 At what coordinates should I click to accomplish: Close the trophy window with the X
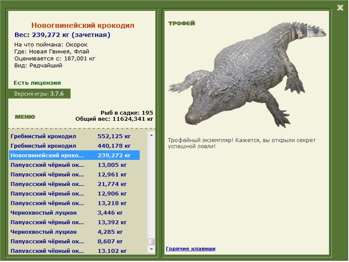point(340,8)
